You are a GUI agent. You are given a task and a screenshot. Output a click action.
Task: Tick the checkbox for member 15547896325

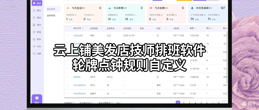(67, 94)
